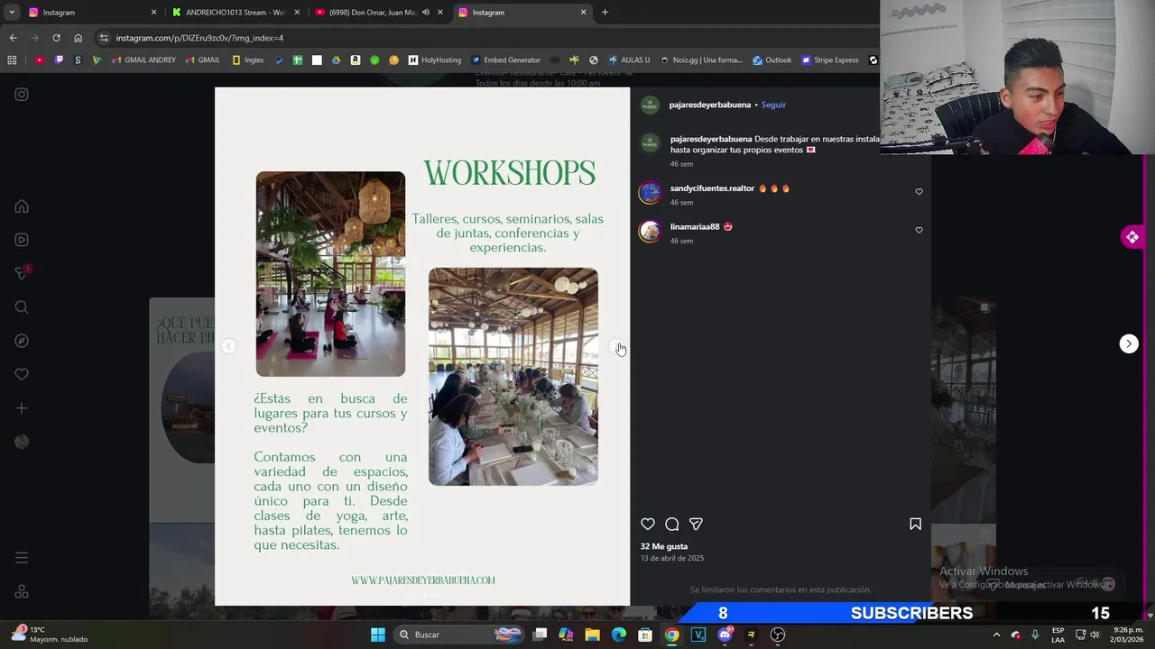Close the active Instagram tab
Viewport: 1155px width, 649px height.
pyautogui.click(x=583, y=13)
